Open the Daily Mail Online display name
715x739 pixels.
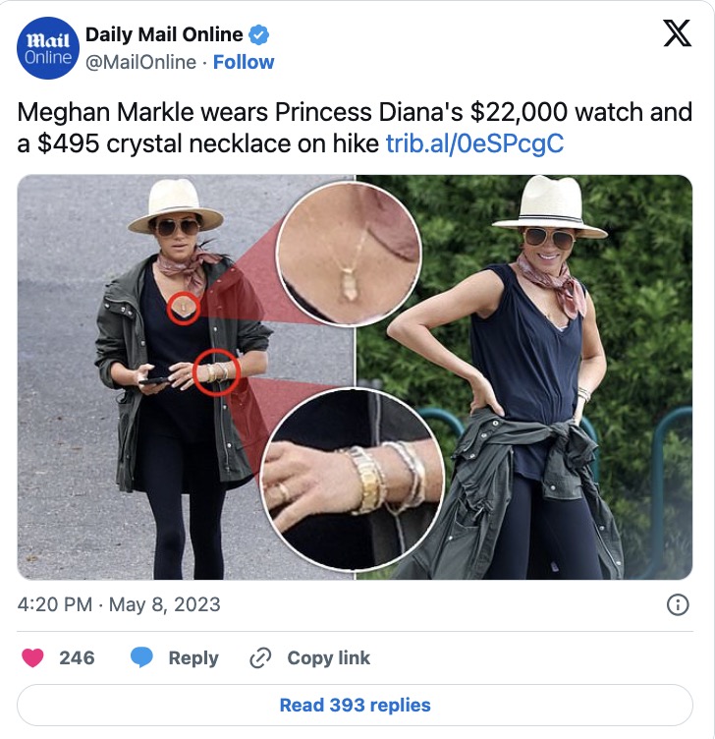tap(164, 34)
